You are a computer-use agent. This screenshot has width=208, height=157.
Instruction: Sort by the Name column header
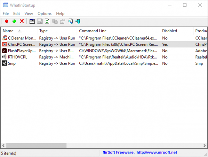coord(19,31)
